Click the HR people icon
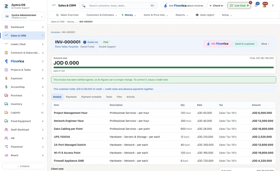Viewport: 280px width, 171px height. [x=6, y=138]
